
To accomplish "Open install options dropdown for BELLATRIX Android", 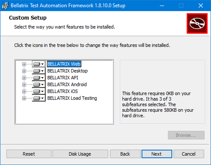I will coord(38,85).
